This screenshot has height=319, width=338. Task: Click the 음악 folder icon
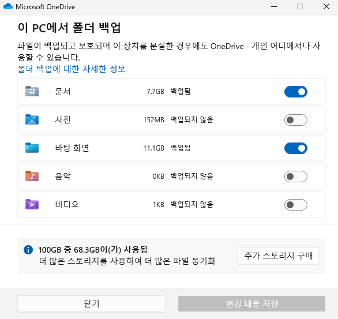coord(32,176)
